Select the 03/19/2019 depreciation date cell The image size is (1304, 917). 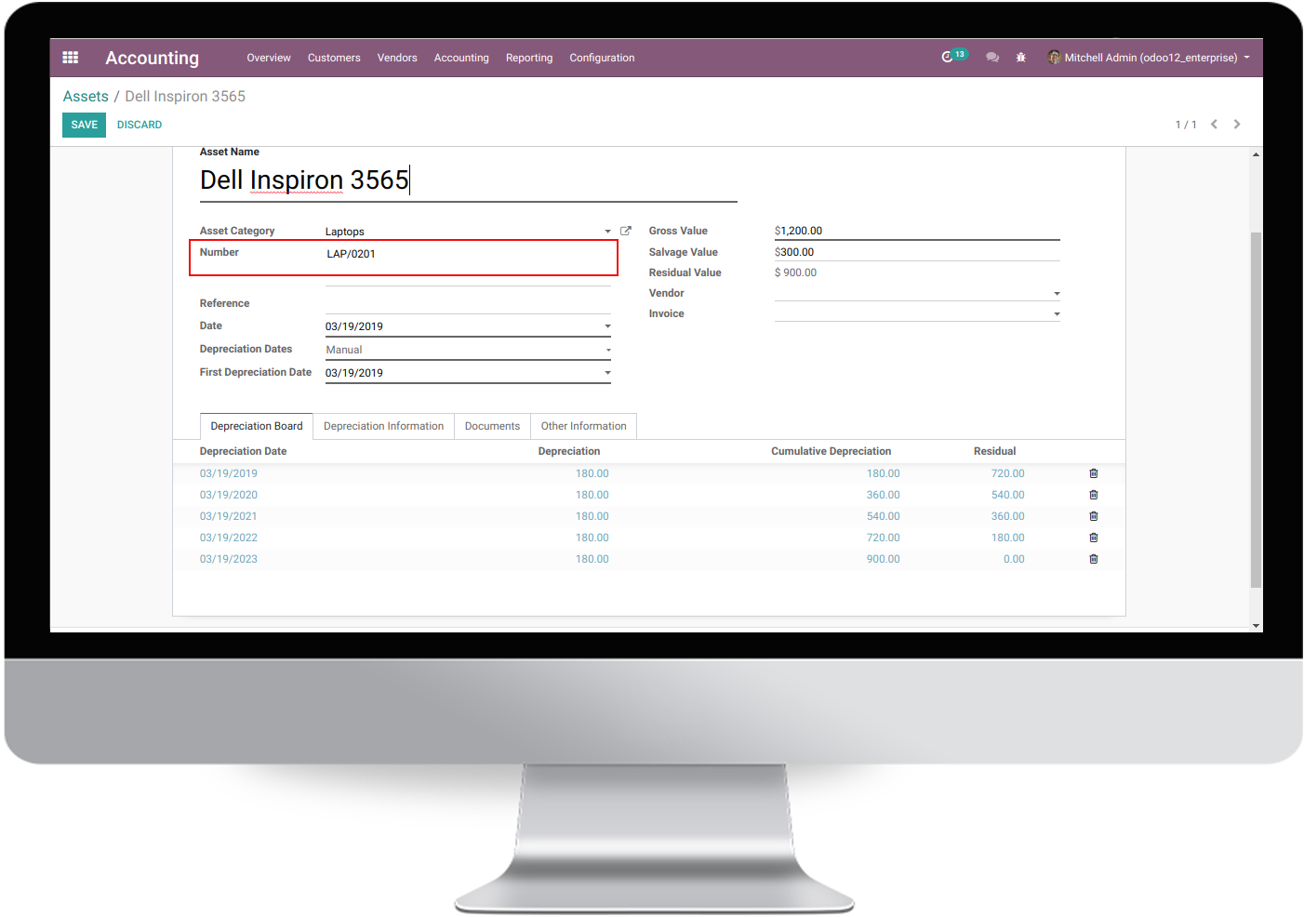229,473
